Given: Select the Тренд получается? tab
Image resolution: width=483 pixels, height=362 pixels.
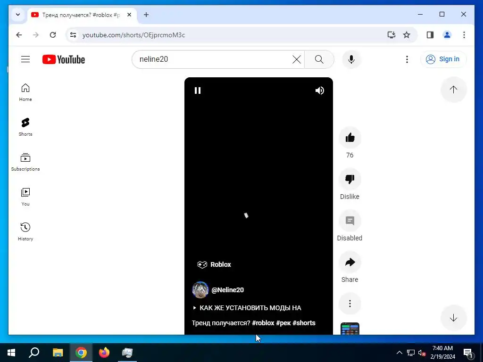Looking at the screenshot, I should 82,15.
